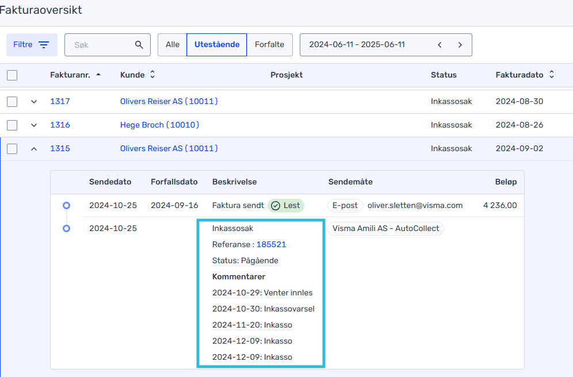Expand the invoice 1316 row
This screenshot has width=573, height=377.
click(33, 125)
